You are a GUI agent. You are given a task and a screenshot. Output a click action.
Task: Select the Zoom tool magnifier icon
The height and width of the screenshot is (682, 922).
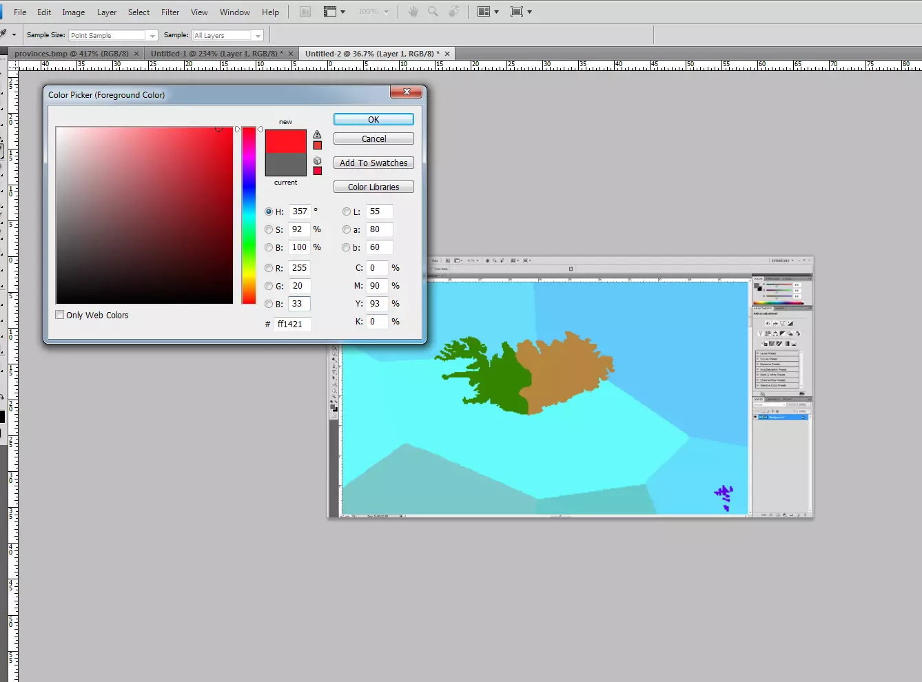(433, 12)
